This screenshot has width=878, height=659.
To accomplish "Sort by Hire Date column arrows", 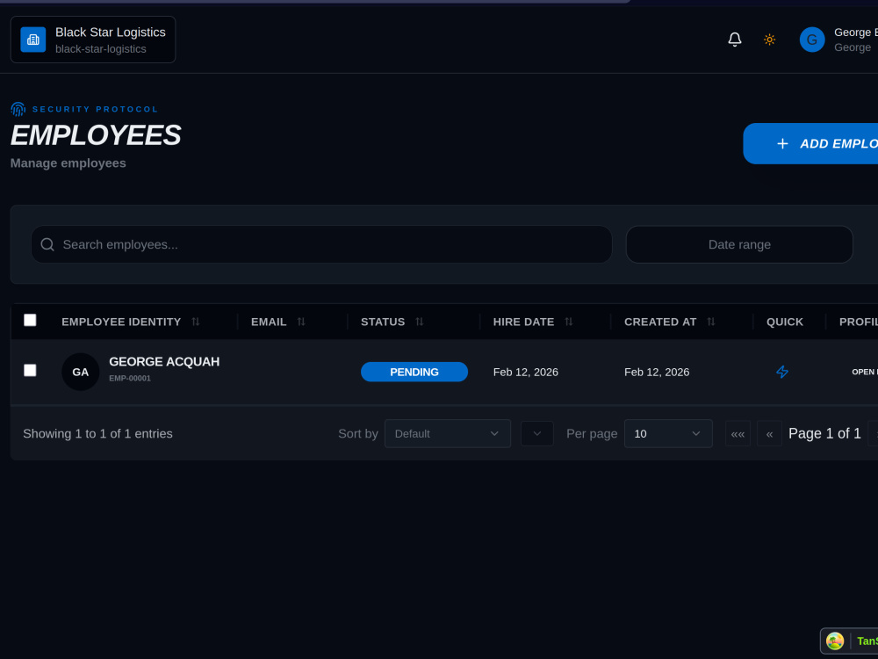I will [x=569, y=322].
